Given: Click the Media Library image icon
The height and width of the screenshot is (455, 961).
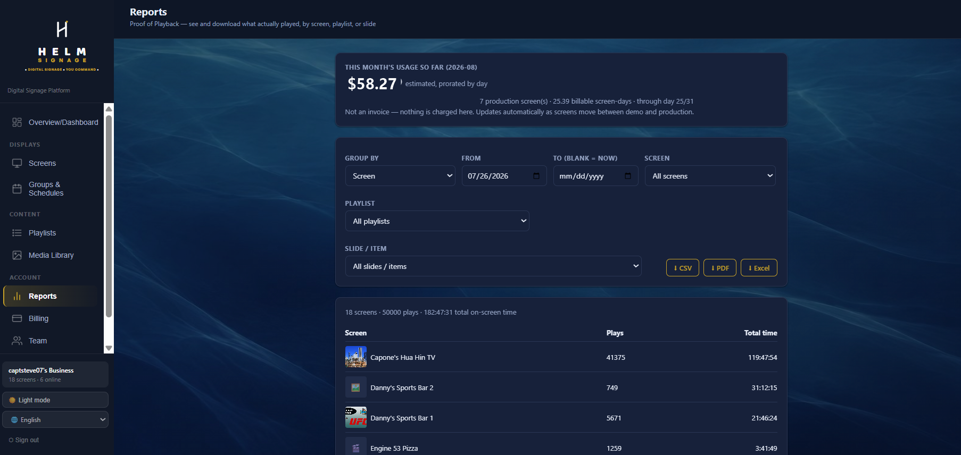Looking at the screenshot, I should pos(17,255).
